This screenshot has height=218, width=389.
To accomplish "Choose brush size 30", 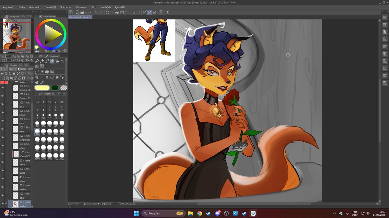I will 50,123.
